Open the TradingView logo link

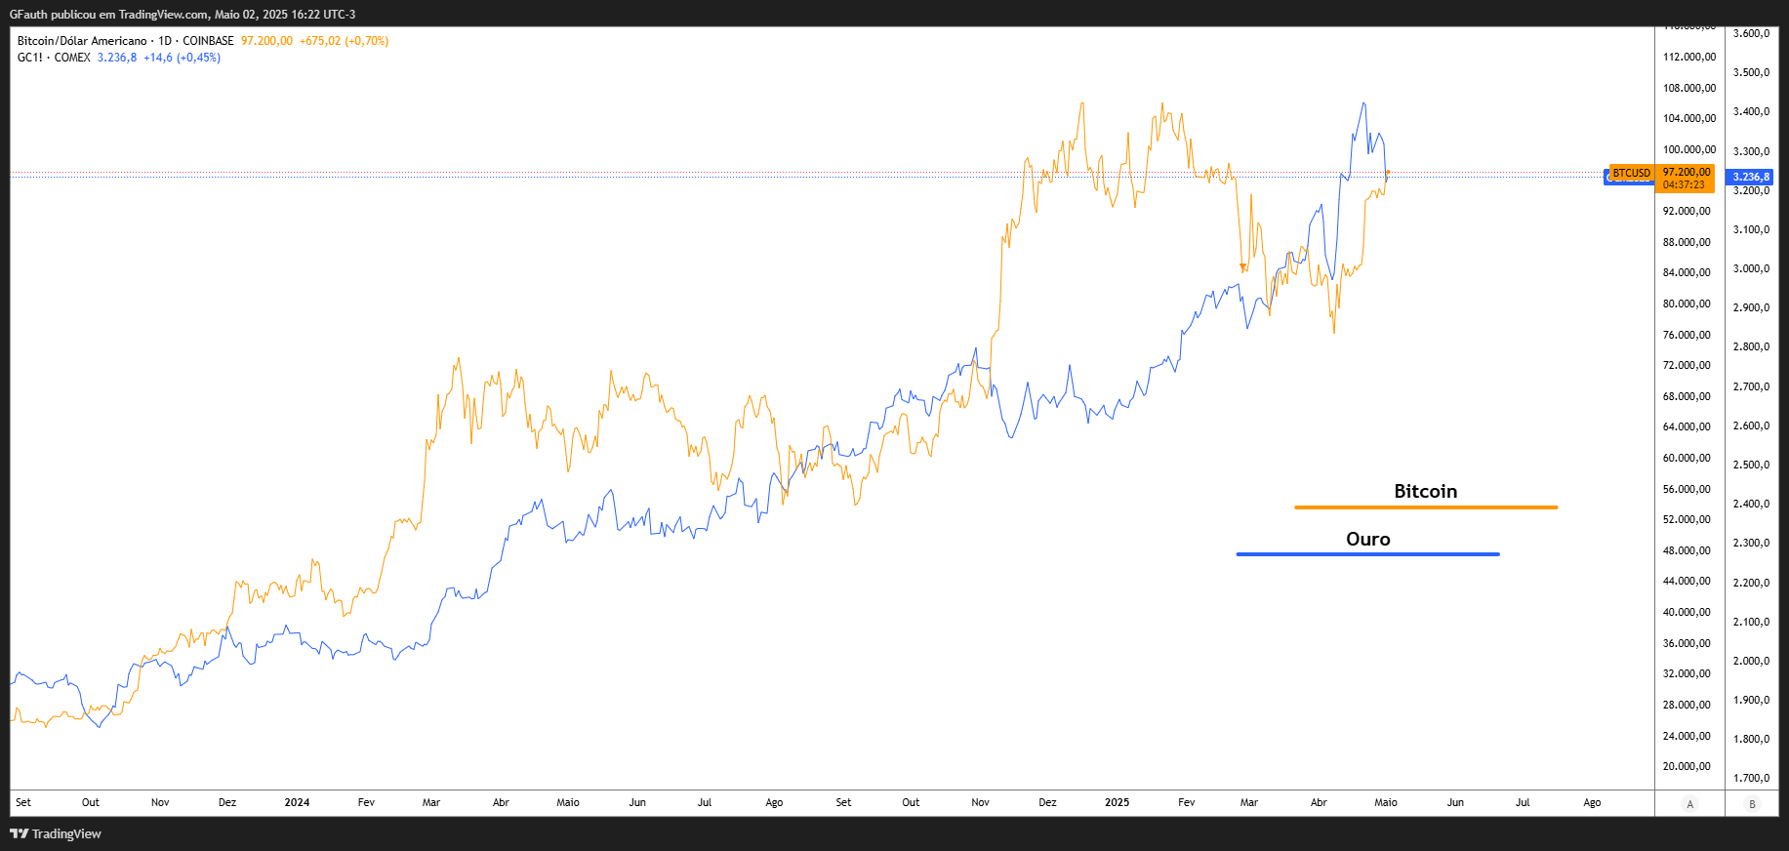point(56,833)
